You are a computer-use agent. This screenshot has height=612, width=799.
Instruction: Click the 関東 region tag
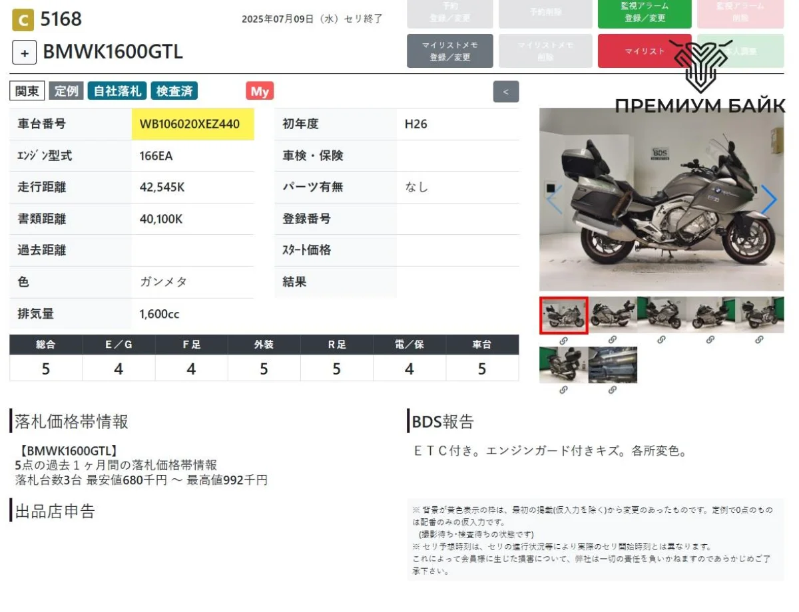pyautogui.click(x=27, y=91)
